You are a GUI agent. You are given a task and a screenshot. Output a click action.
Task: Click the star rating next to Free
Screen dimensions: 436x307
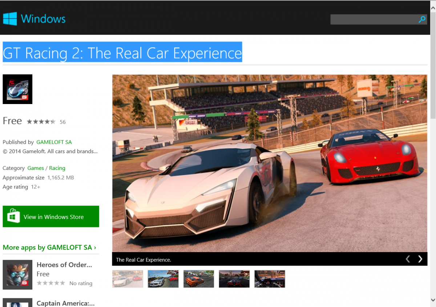tap(41, 121)
